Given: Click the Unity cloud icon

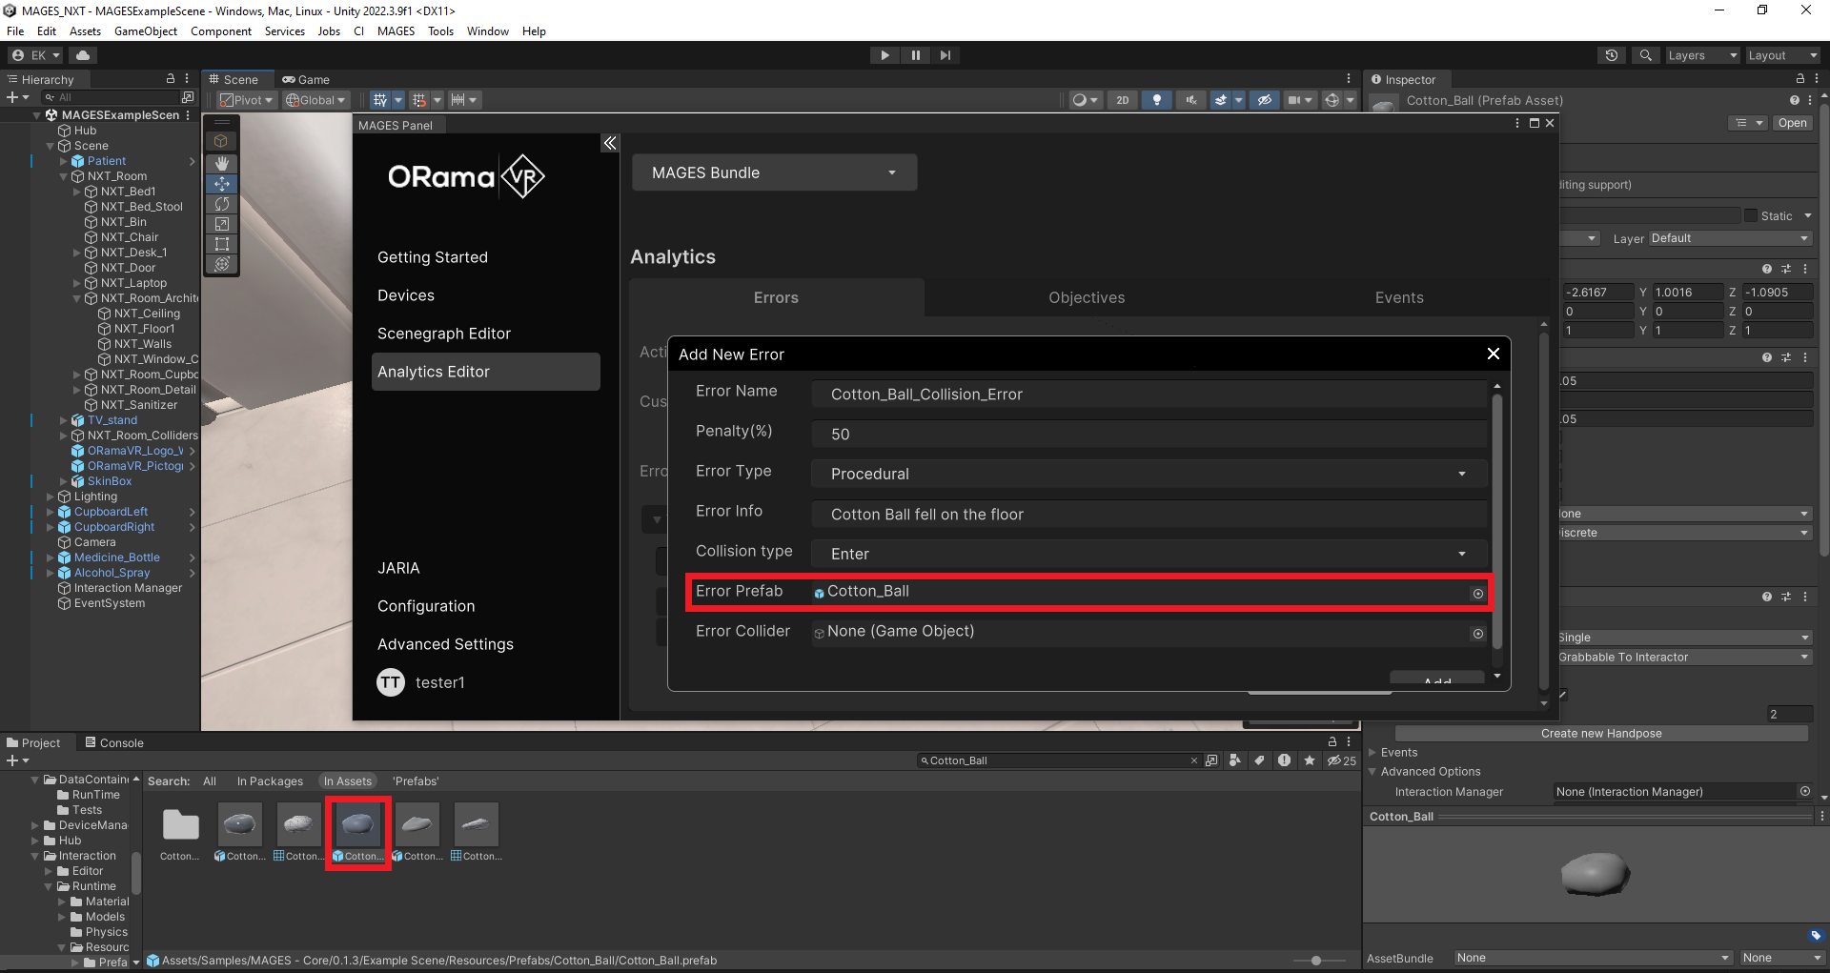Looking at the screenshot, I should [x=83, y=55].
